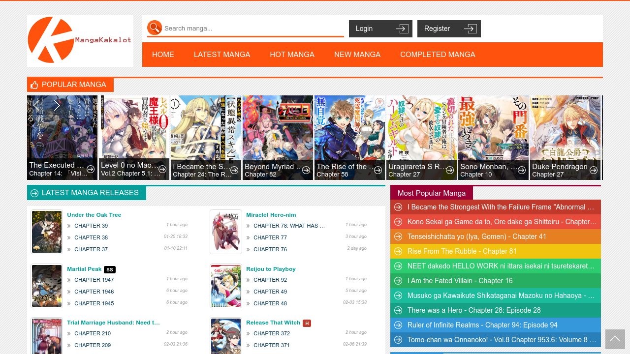Open Reijou to Playboy Chapter 48
The image size is (630, 354).
tap(270, 303)
